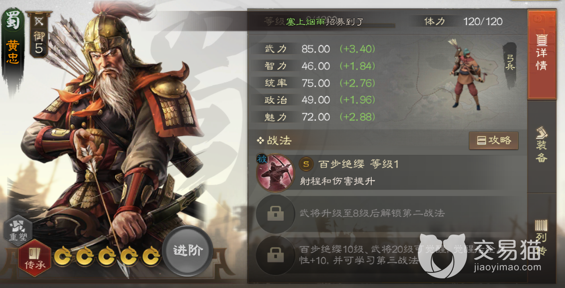
Task: Select the first gold star rank icon
Action: tap(63, 256)
